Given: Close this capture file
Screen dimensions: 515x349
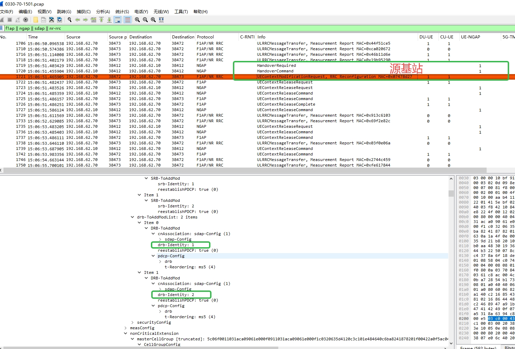Looking at the screenshot, I should tap(52, 20).
